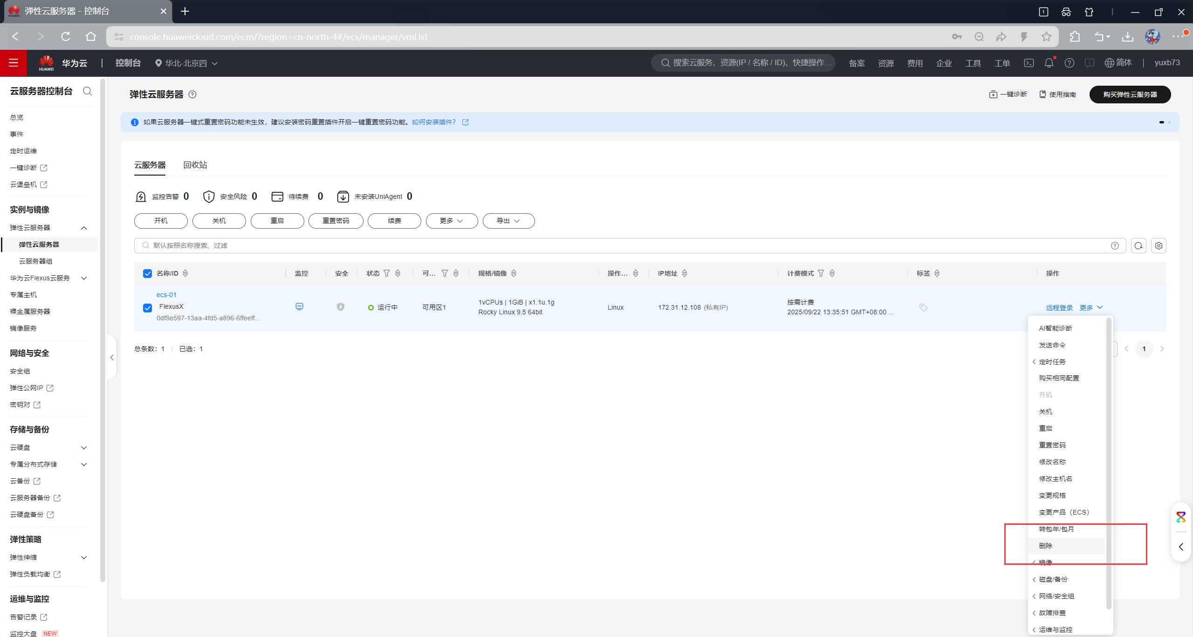Open region selector 华北-北京四
Viewport: 1193px width, 637px height.
(186, 63)
